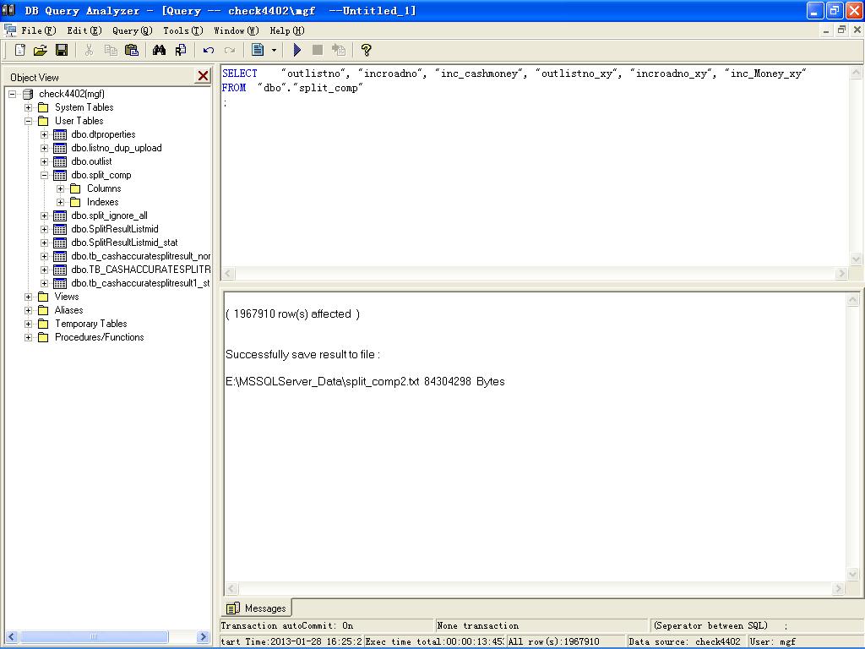Expand the dbo.outlist table node
This screenshot has height=649, width=865.
click(44, 161)
